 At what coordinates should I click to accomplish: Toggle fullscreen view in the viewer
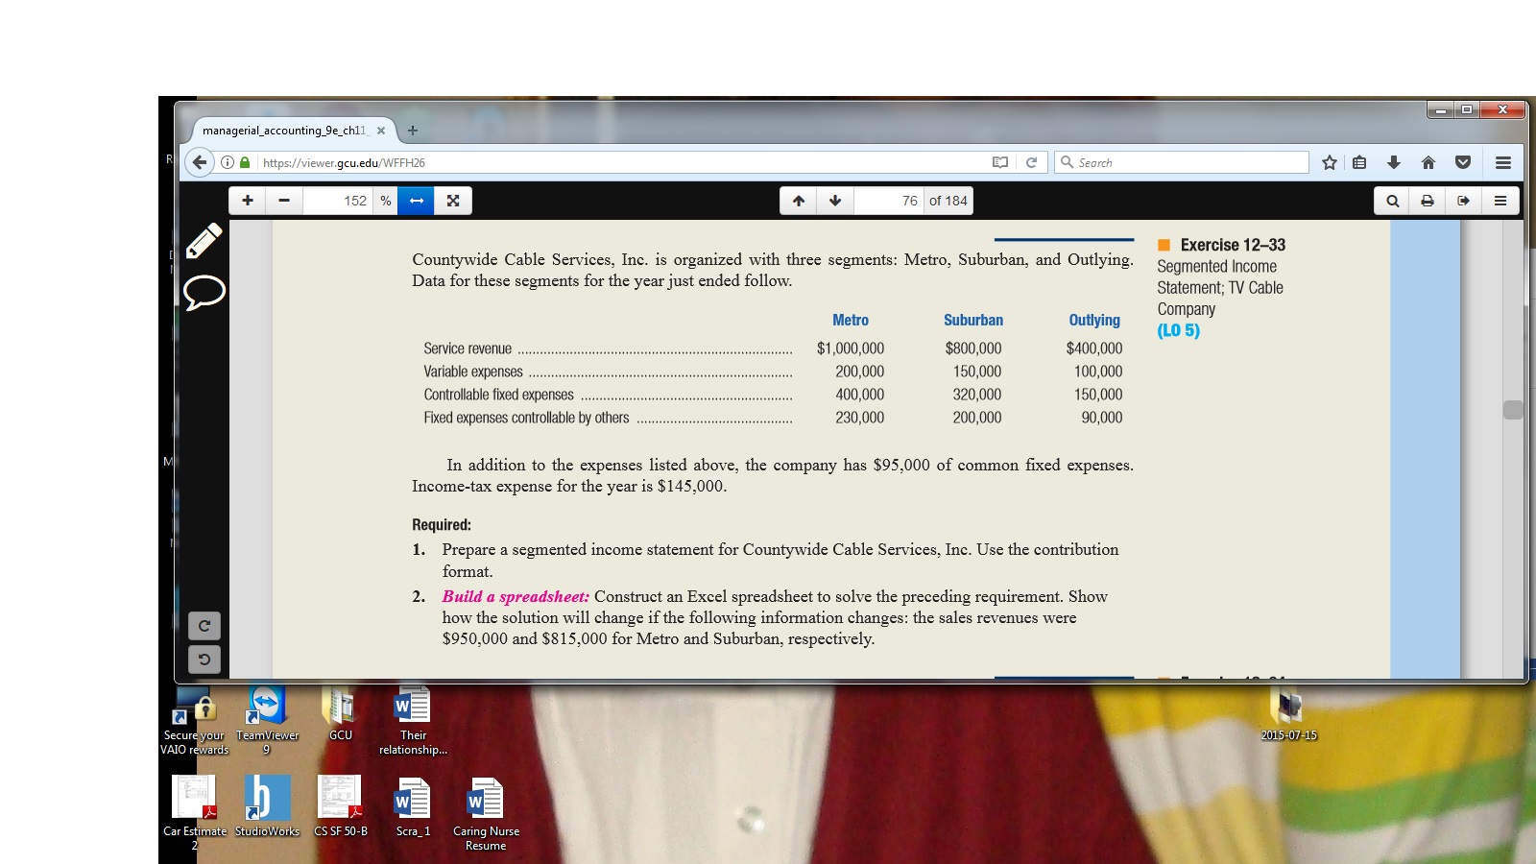pos(453,201)
